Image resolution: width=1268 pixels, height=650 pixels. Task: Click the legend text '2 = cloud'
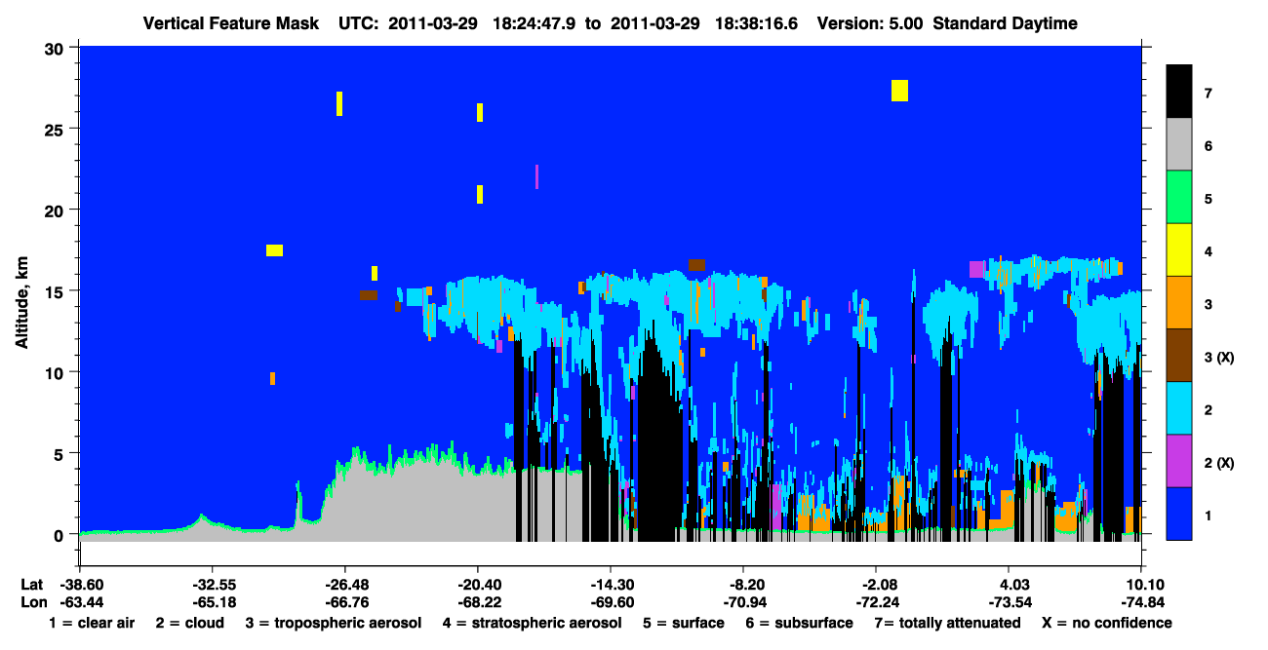click(x=189, y=623)
